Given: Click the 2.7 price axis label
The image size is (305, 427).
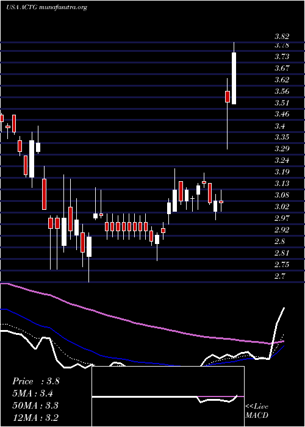Looking at the screenshot, I should pyautogui.click(x=279, y=276).
